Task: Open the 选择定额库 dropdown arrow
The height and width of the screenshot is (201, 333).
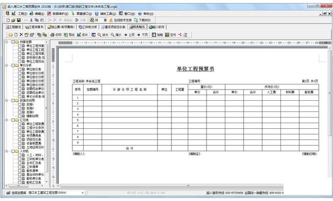Action: (83, 193)
